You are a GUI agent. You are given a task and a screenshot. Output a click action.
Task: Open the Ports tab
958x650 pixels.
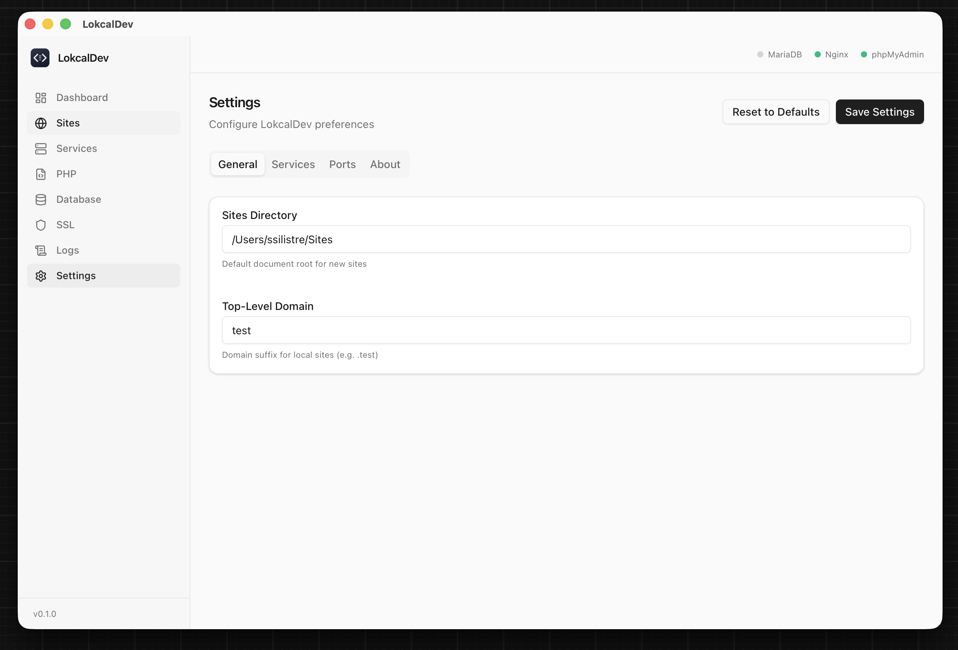click(x=342, y=165)
